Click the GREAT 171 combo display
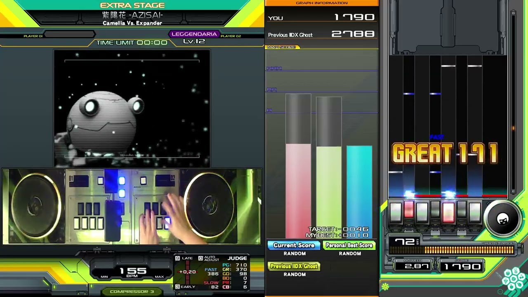Screen dimensions: 528x297 point(445,153)
